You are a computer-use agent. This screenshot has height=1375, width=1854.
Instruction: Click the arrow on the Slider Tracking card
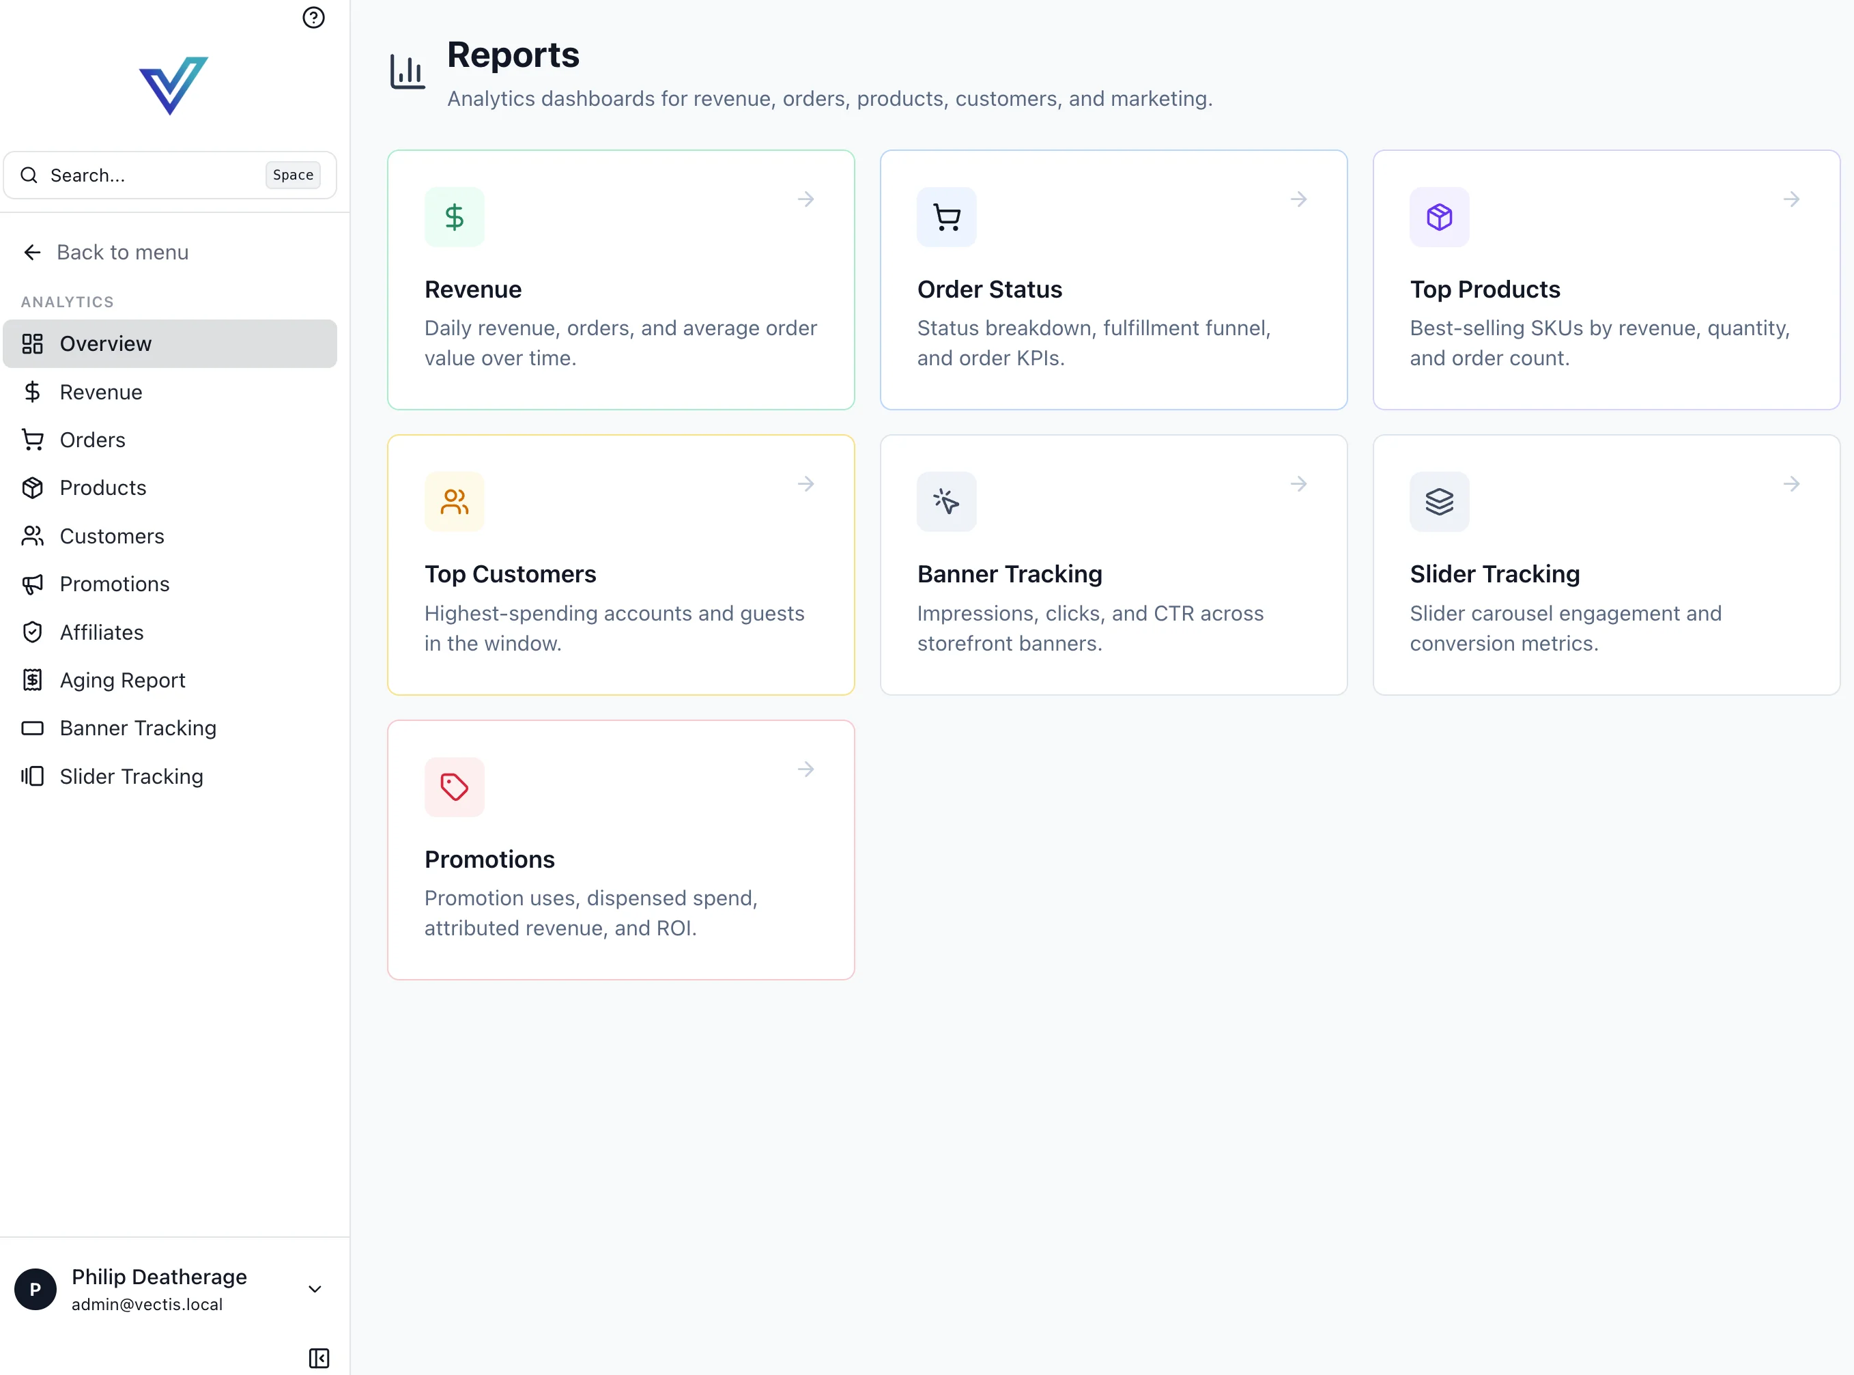[x=1792, y=483]
